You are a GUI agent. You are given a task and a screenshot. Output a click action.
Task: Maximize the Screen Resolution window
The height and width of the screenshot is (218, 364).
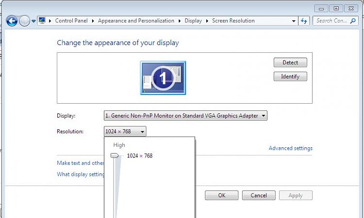click(336, 9)
